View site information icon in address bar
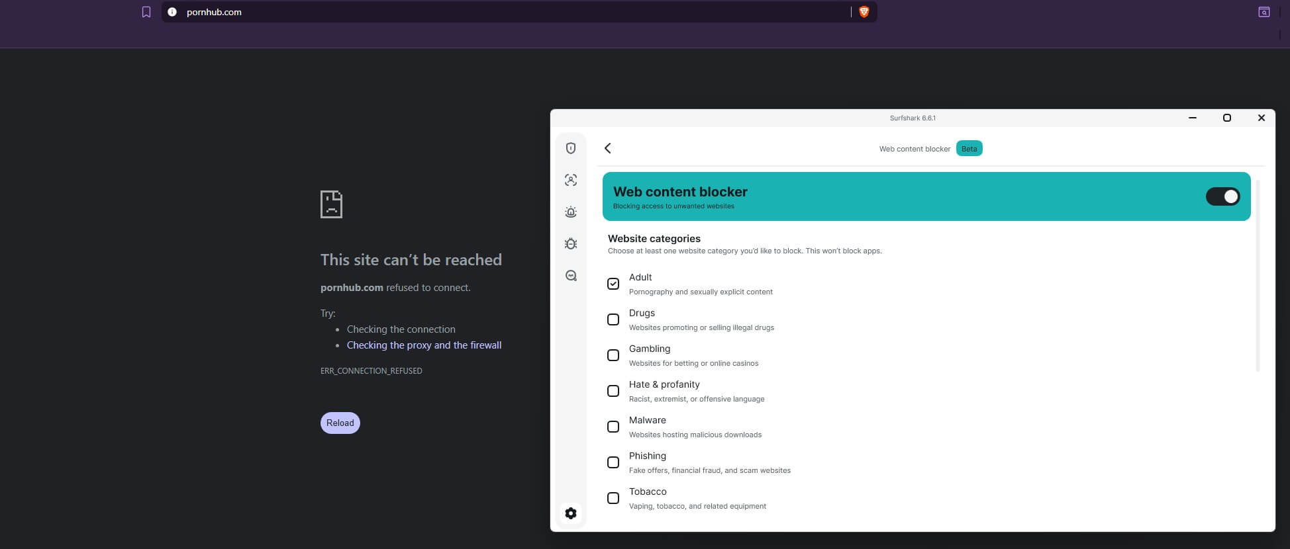This screenshot has width=1290, height=549. (x=172, y=12)
